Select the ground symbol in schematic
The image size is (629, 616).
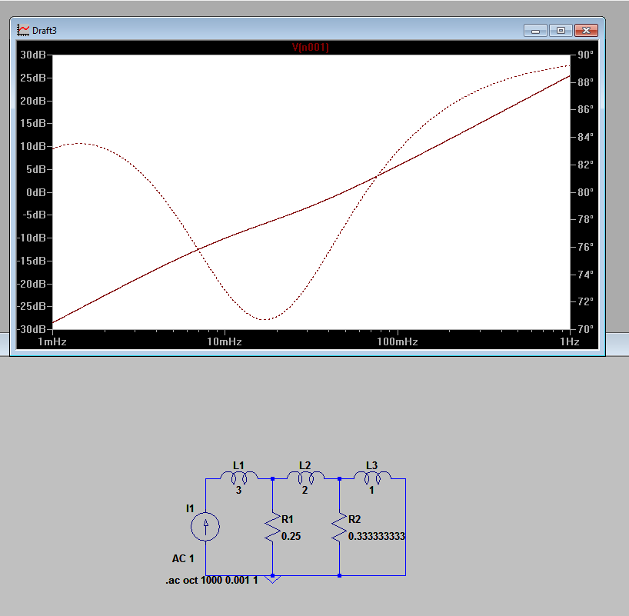272,579
